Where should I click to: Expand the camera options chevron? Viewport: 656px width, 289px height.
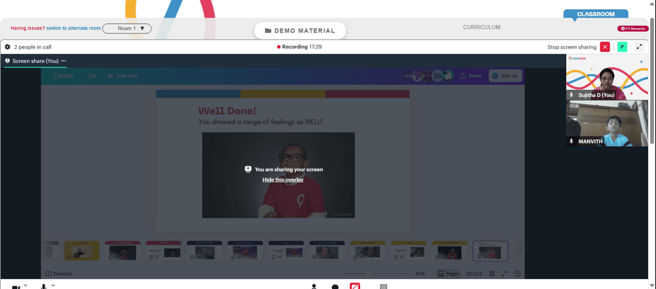click(26, 285)
